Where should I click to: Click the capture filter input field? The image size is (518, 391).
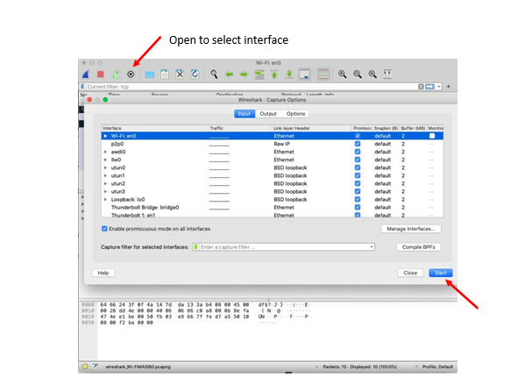pos(284,247)
